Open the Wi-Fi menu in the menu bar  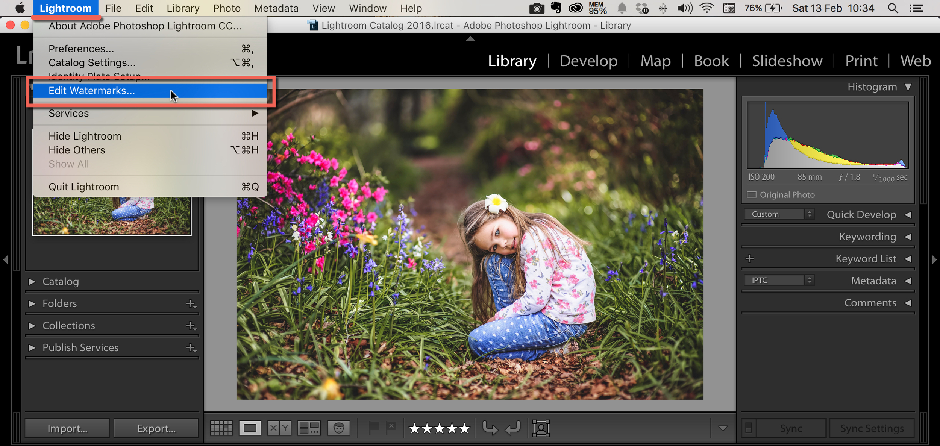click(706, 8)
